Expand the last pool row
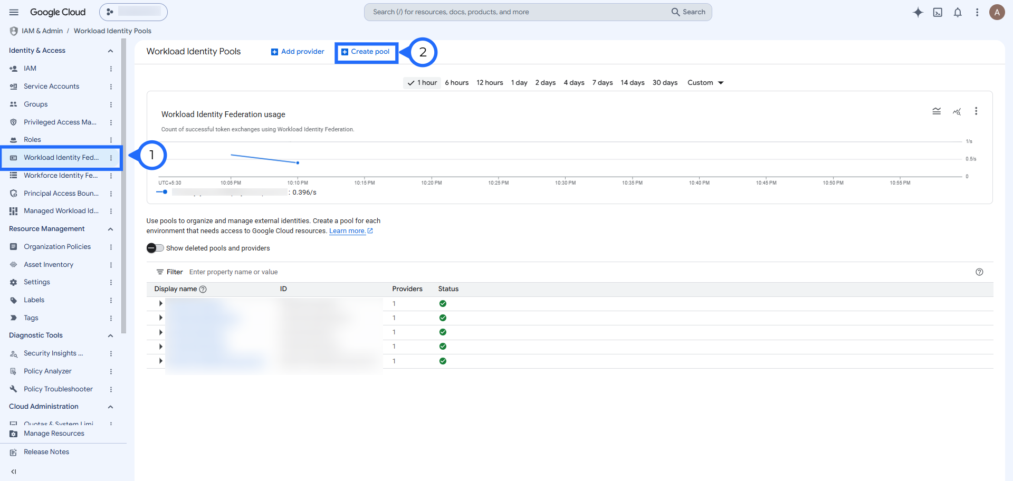1013x481 pixels. [160, 361]
